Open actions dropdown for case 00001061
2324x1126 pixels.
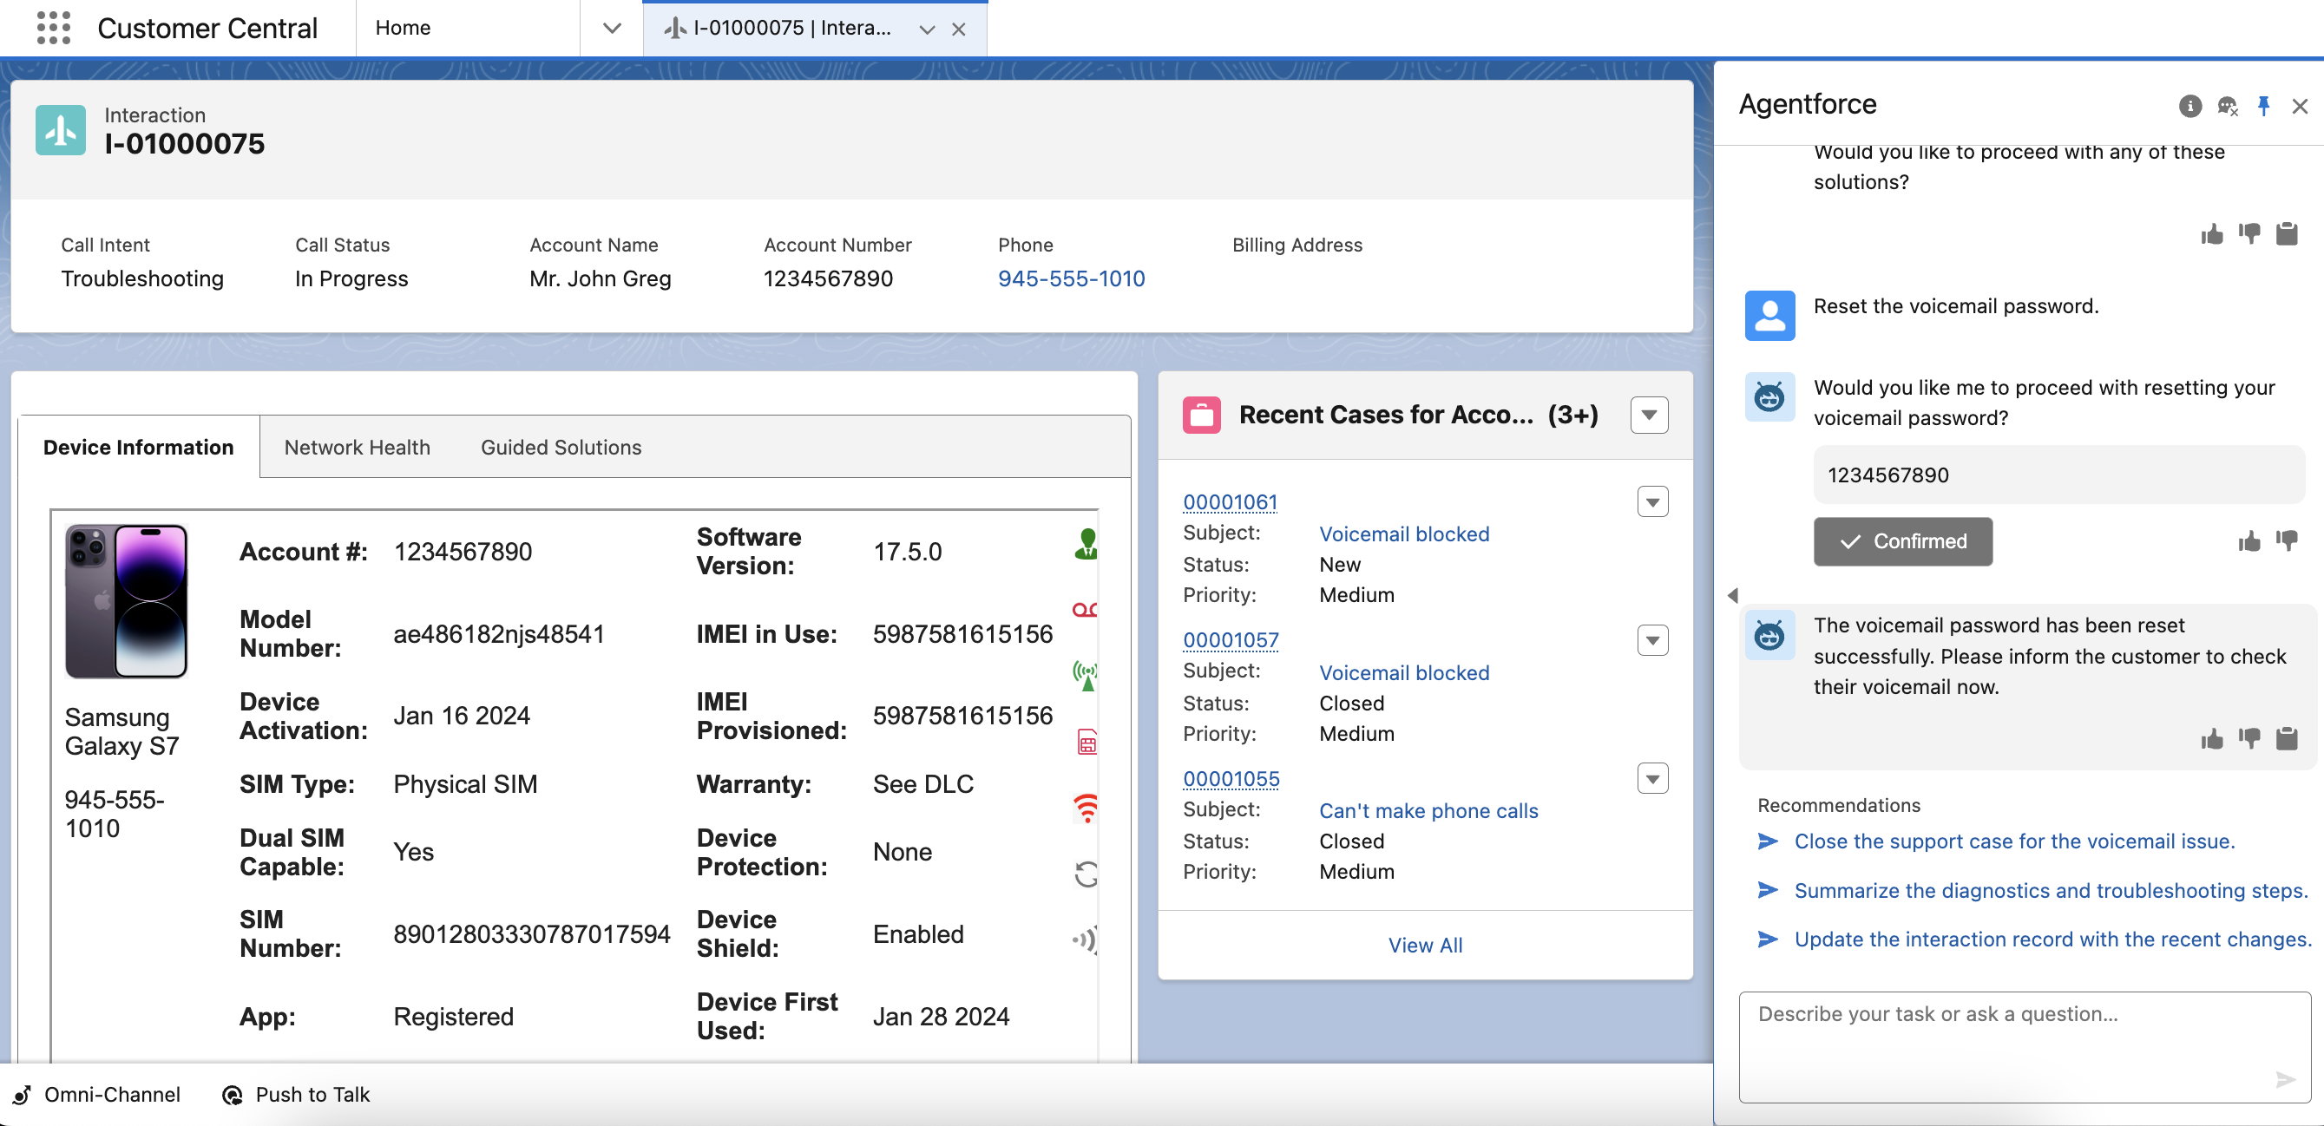click(x=1652, y=502)
